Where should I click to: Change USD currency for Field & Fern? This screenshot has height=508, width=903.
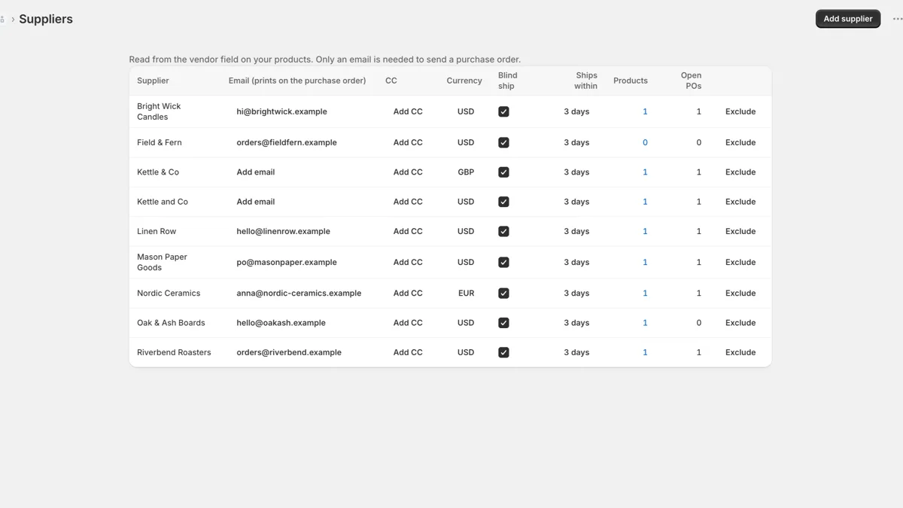pyautogui.click(x=466, y=142)
